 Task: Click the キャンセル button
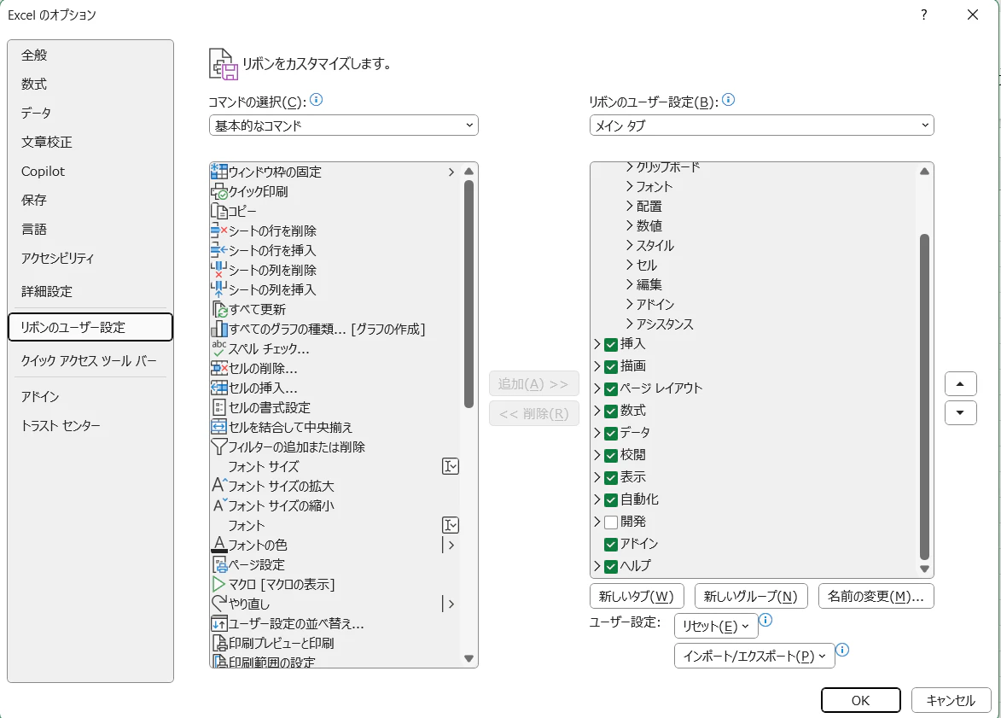pyautogui.click(x=952, y=700)
